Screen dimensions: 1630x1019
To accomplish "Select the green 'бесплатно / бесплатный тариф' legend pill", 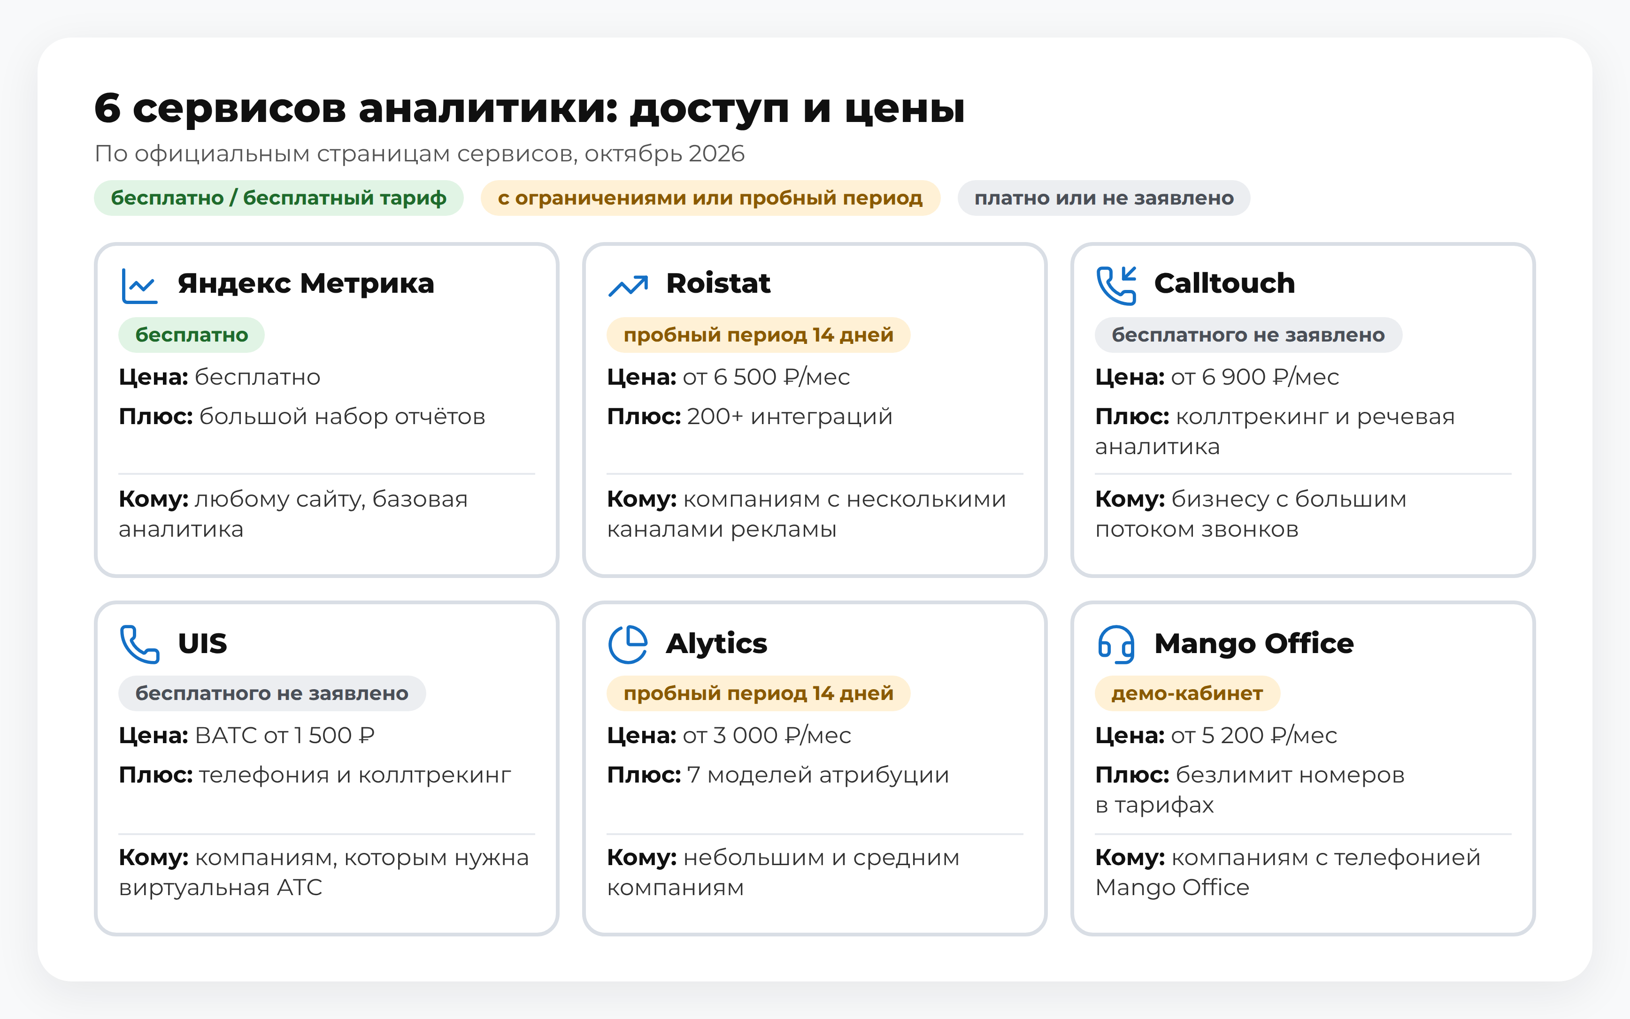I will point(278,198).
